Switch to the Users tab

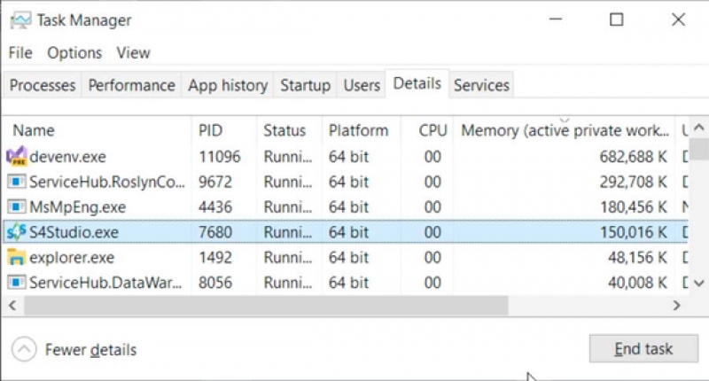[x=362, y=85]
